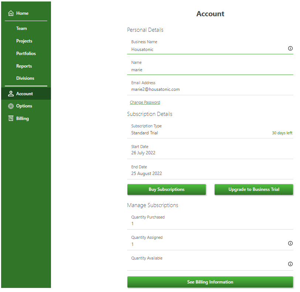Click Upgrade to Business Trial button
The width and height of the screenshot is (300, 292).
click(x=254, y=189)
